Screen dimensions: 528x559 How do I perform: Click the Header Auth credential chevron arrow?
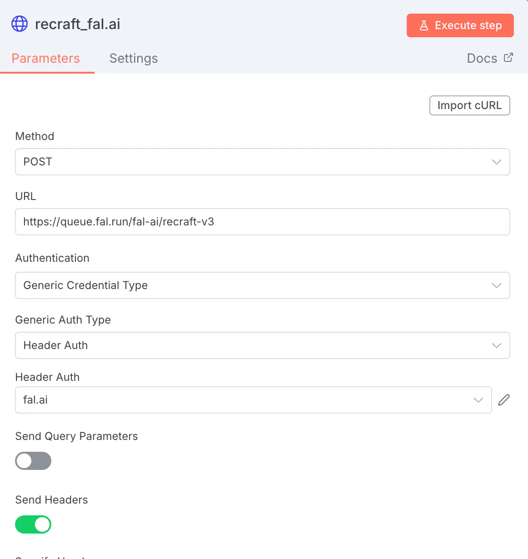[x=478, y=400]
